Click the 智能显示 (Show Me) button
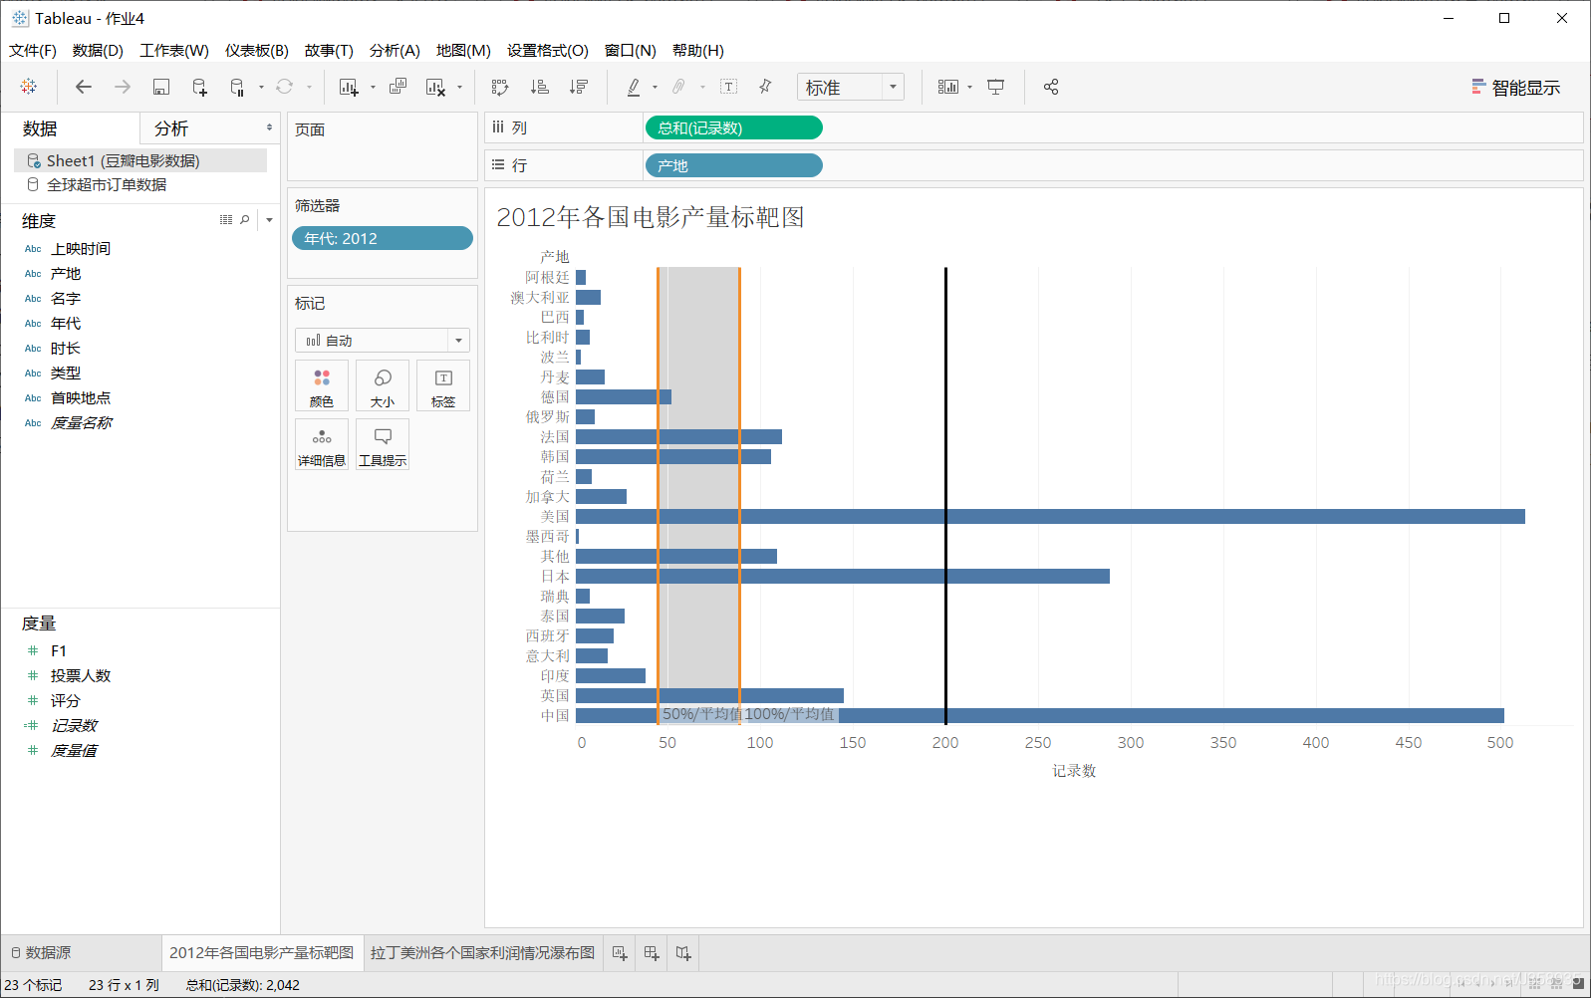Screen dimensions: 1591x998 pyautogui.click(x=1516, y=88)
